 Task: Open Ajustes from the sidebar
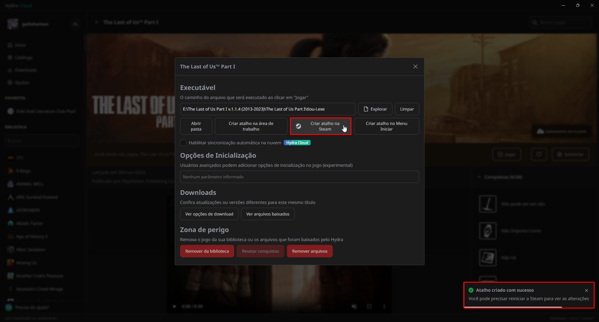click(x=22, y=82)
